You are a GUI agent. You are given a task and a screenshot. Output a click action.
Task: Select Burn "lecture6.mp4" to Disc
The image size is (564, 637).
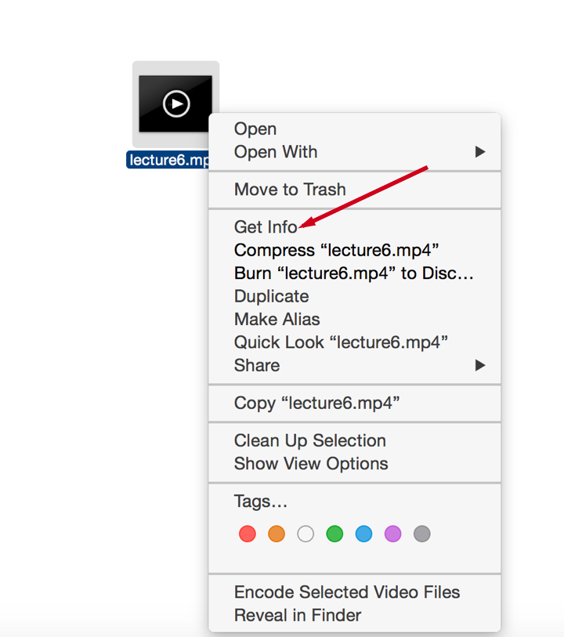coord(353,273)
